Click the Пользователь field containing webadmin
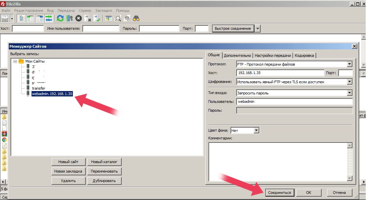This screenshot has width=366, height=200. (294, 102)
